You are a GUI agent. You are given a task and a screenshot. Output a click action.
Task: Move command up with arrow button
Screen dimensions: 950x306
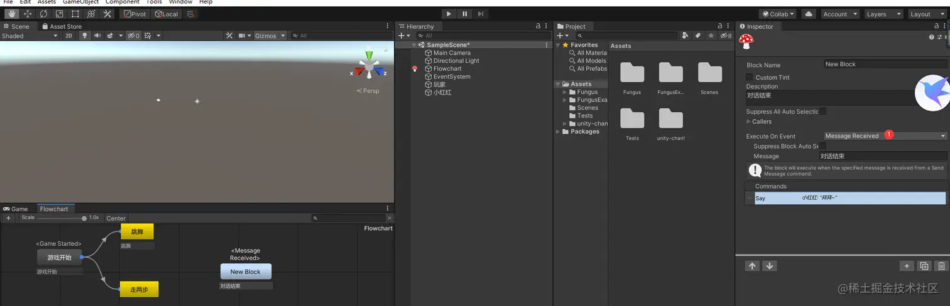(752, 266)
